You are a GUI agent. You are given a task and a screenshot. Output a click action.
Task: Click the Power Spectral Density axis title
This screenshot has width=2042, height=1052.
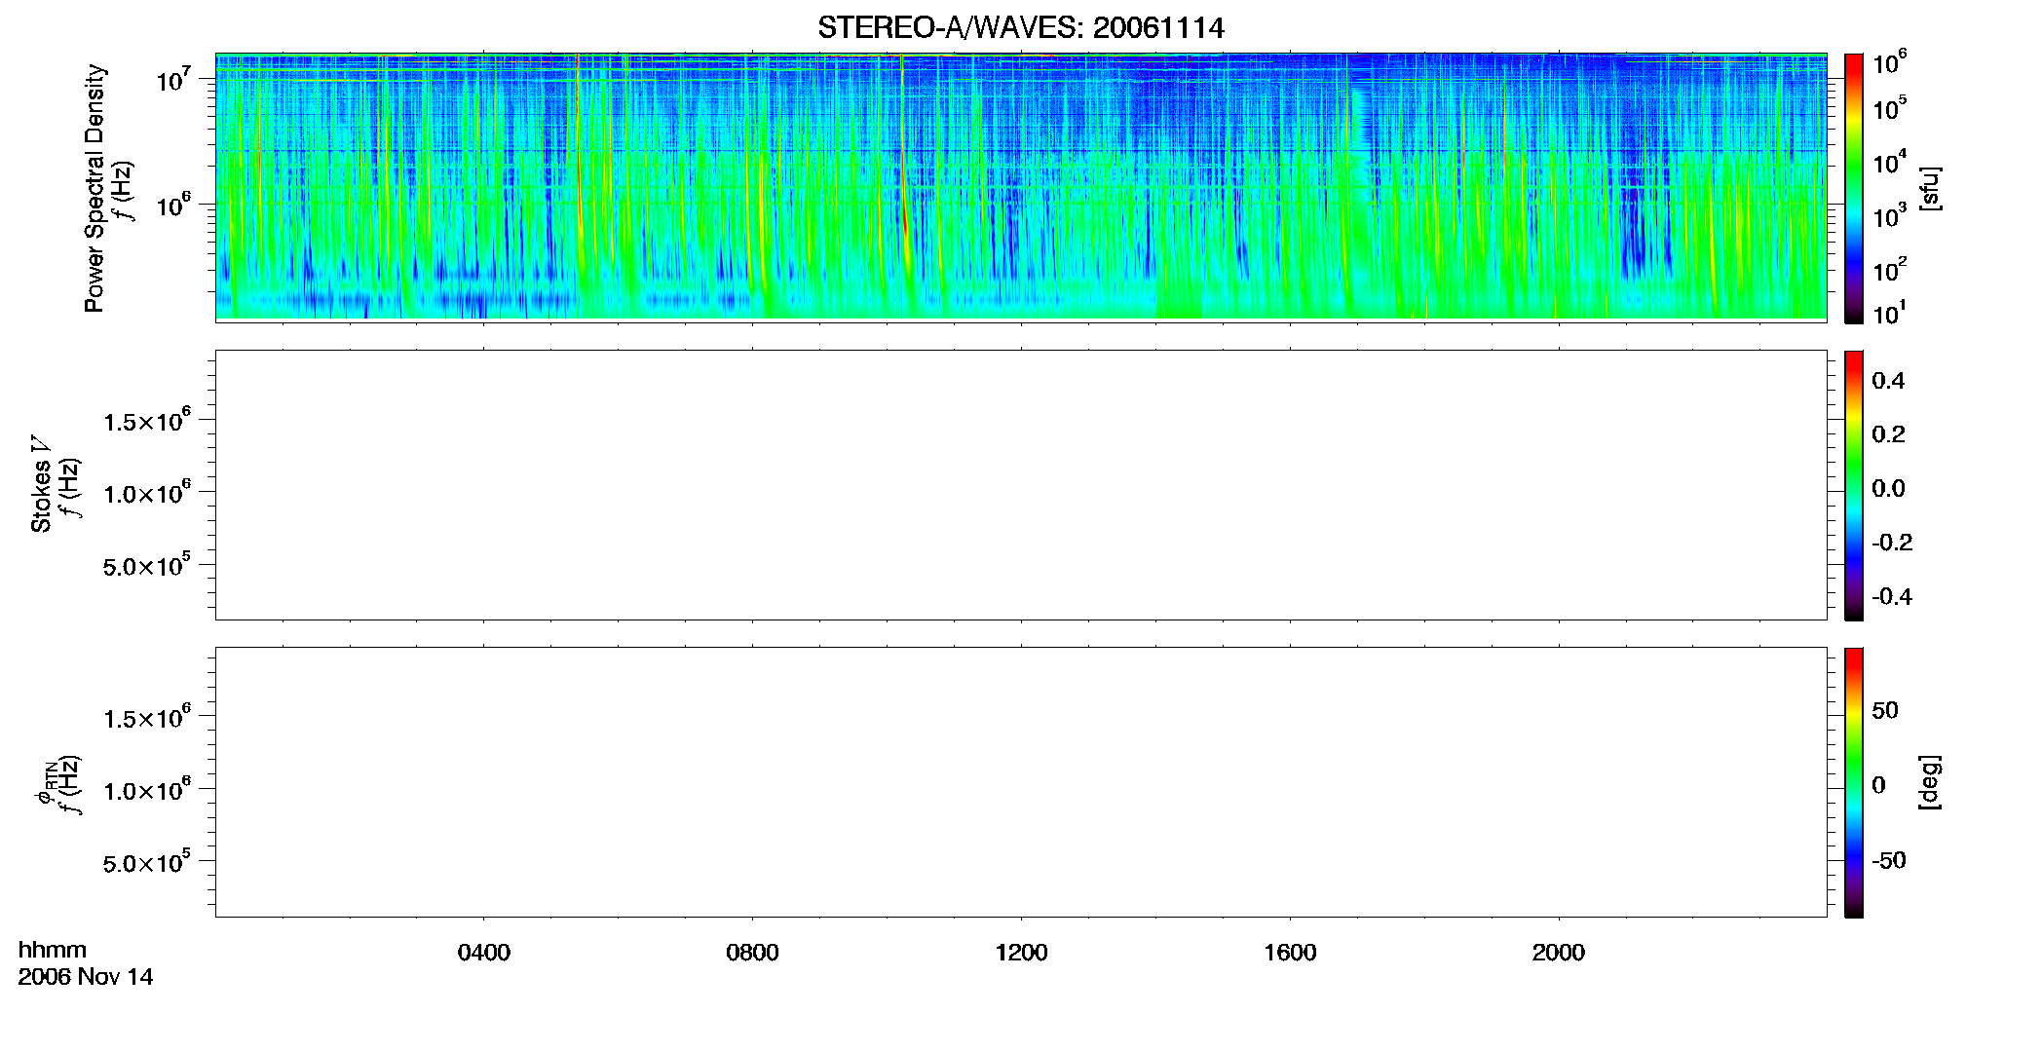[x=95, y=188]
